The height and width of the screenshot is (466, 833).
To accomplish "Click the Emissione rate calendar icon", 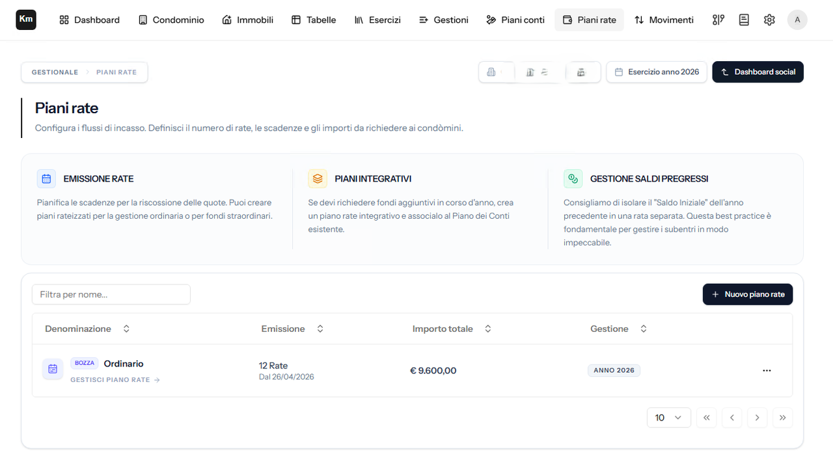I will (x=46, y=178).
